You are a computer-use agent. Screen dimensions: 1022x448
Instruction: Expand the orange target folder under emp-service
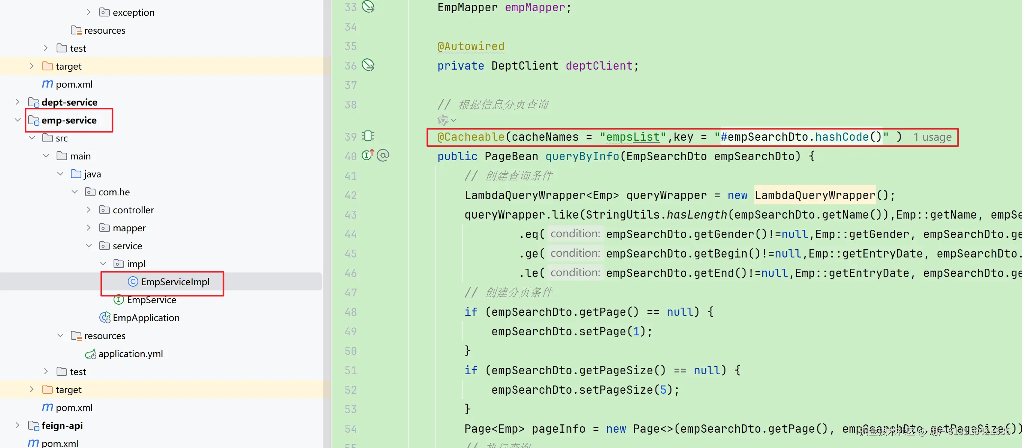(x=32, y=390)
